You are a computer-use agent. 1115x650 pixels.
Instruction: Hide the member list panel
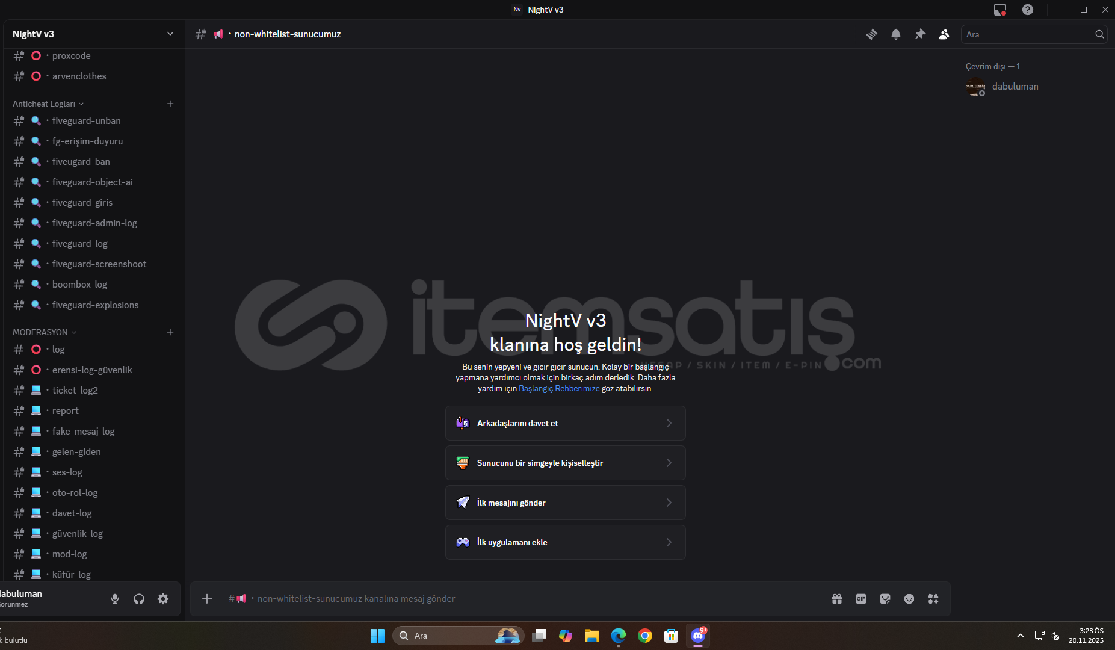pyautogui.click(x=944, y=34)
